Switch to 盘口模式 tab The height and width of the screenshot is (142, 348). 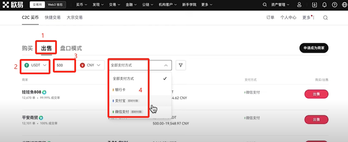(x=71, y=48)
